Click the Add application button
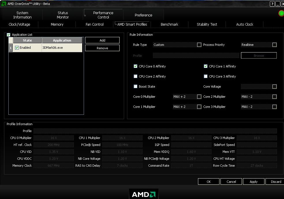This screenshot has width=284, height=199. (102, 40)
